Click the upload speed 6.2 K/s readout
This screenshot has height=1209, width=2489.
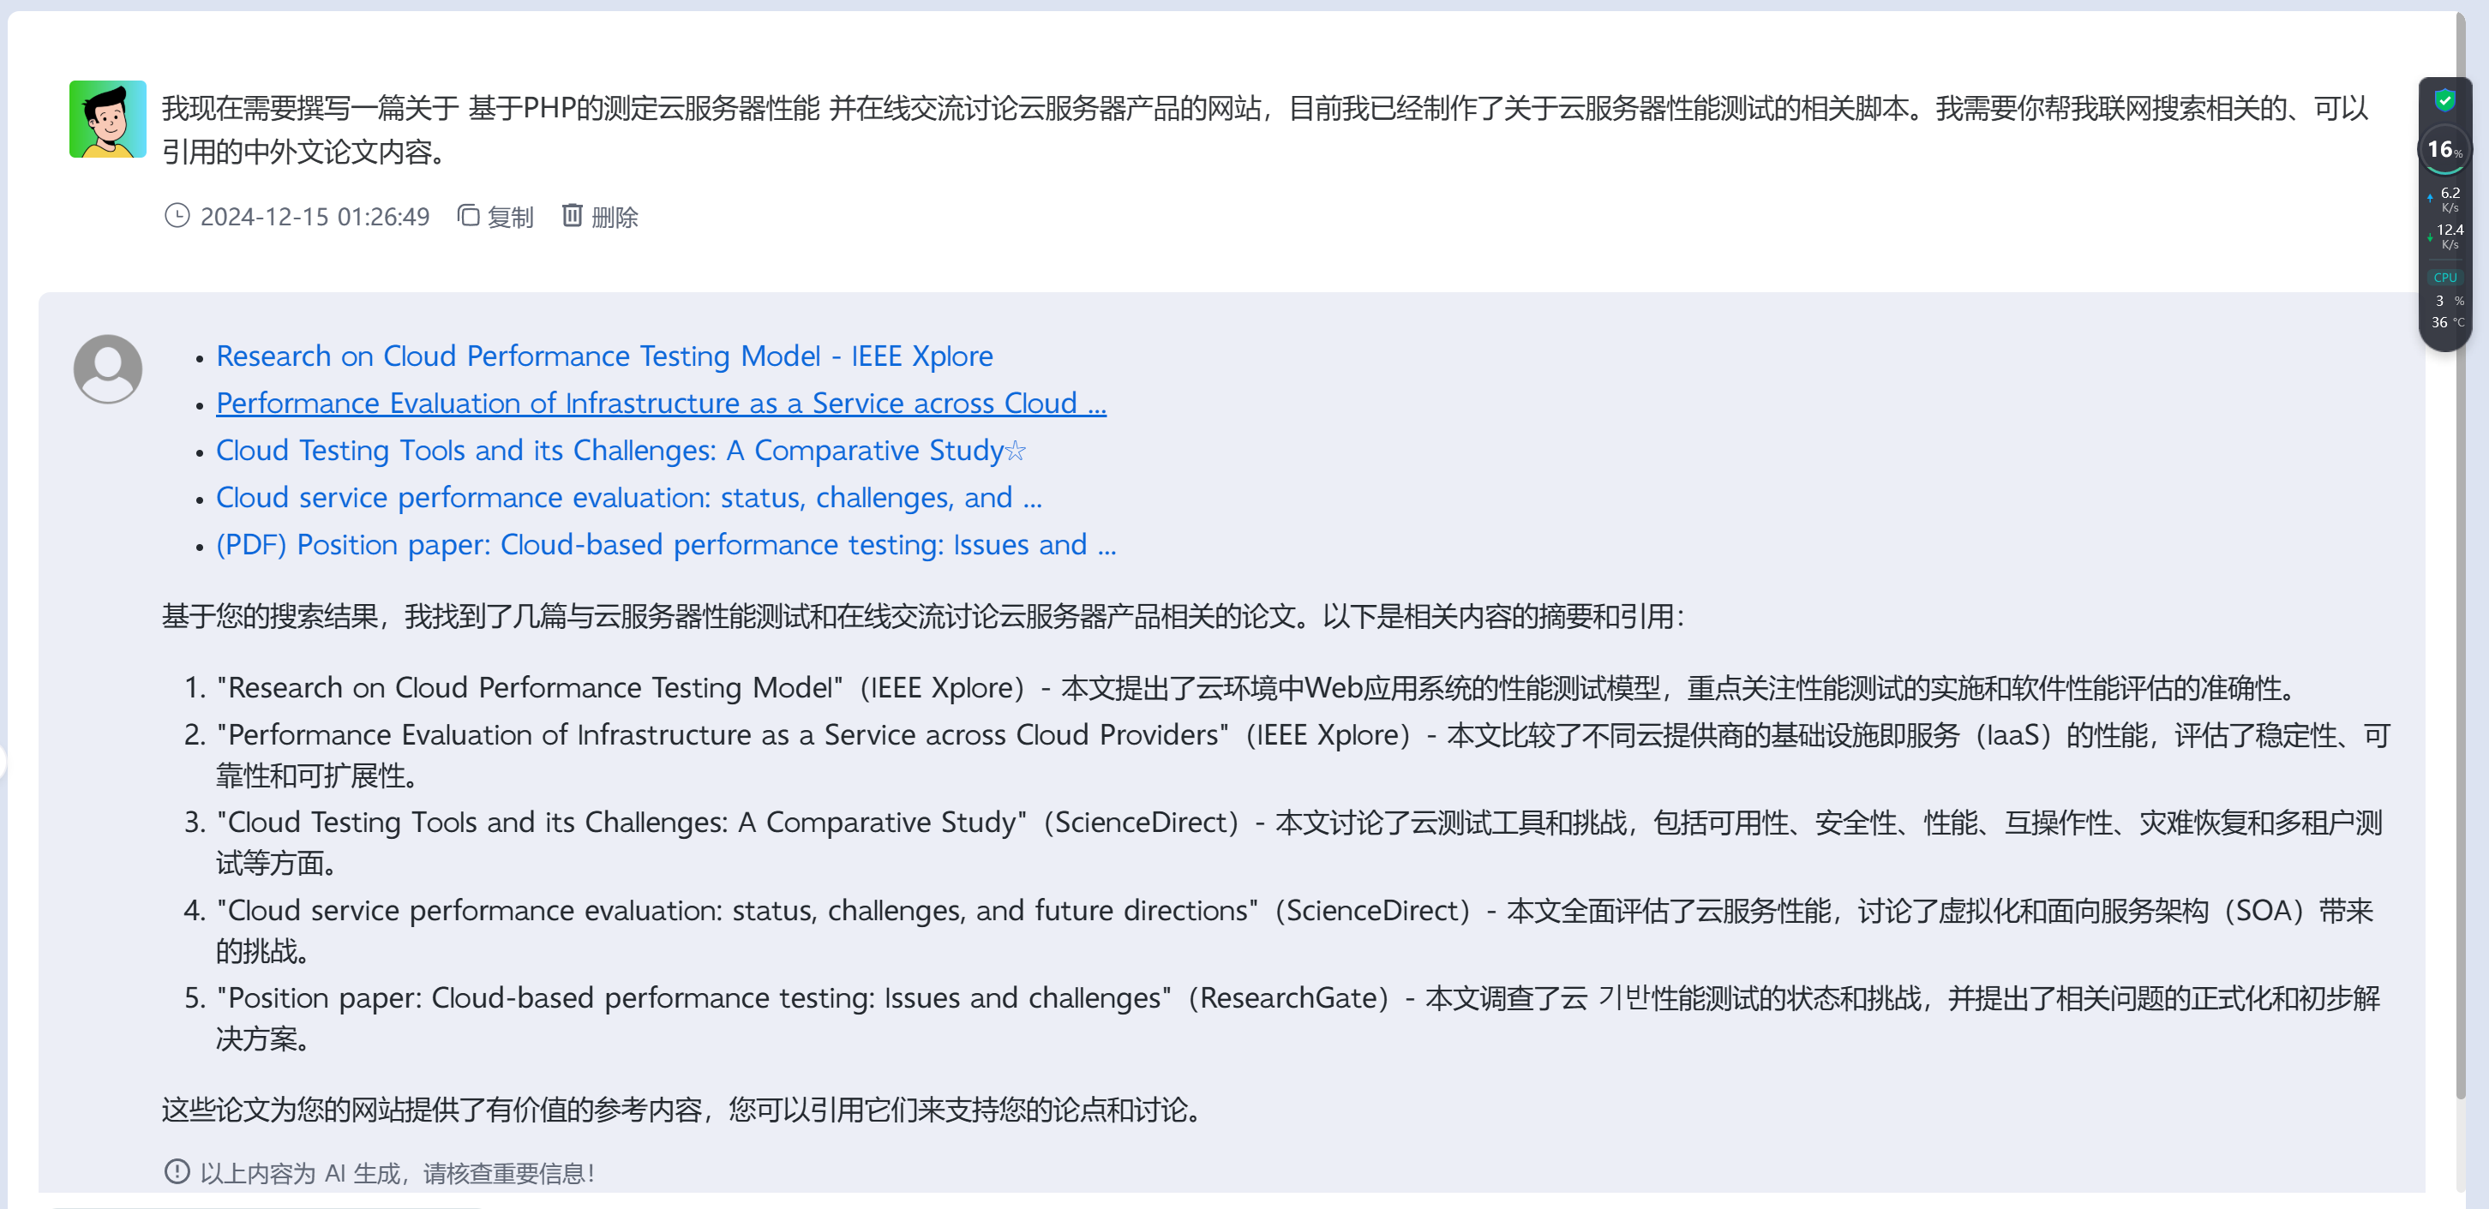pyautogui.click(x=2444, y=199)
